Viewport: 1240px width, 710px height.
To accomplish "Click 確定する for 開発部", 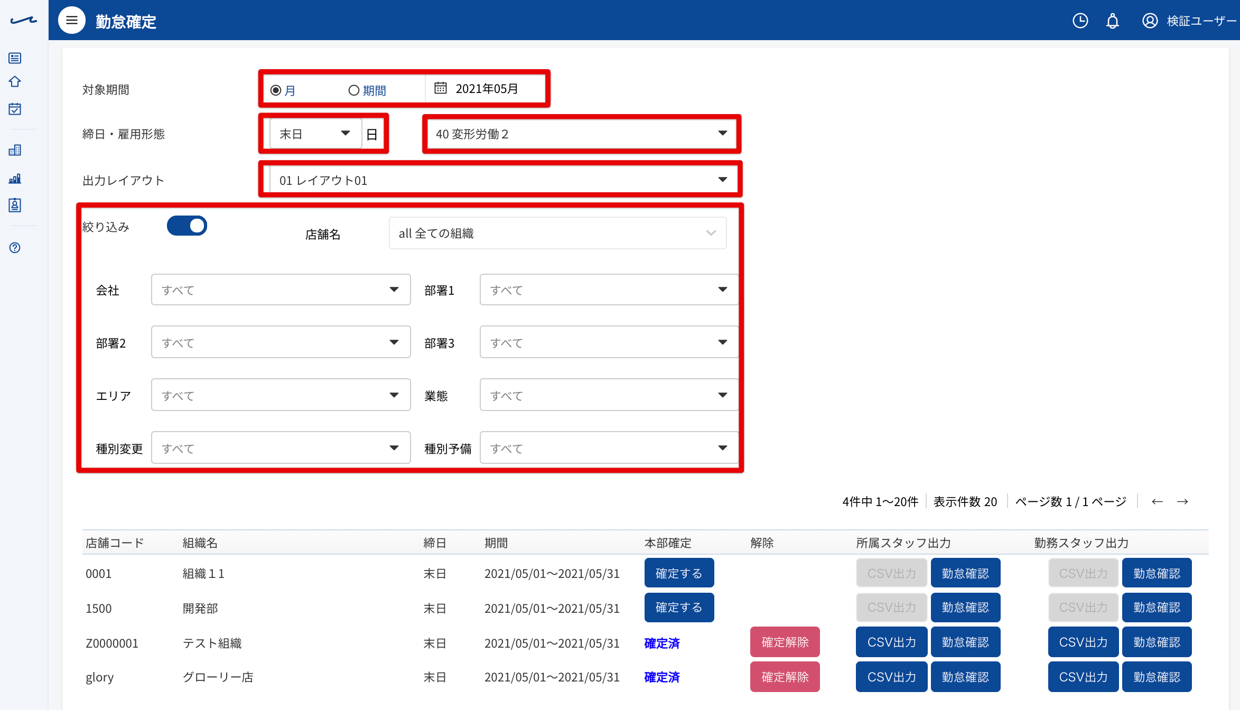I will point(679,608).
